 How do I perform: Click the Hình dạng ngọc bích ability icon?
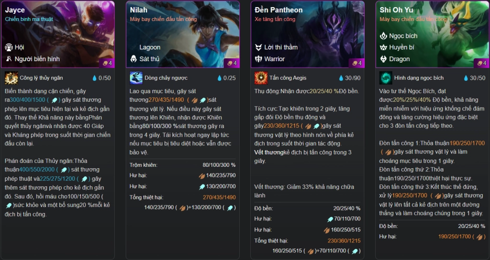386,78
